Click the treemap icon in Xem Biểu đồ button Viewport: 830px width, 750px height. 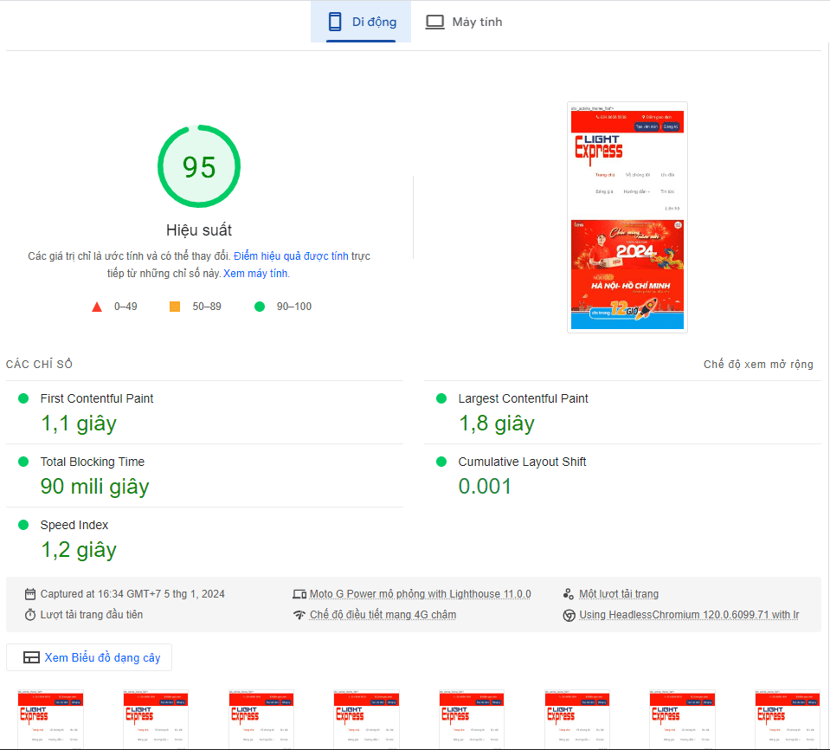coord(31,658)
